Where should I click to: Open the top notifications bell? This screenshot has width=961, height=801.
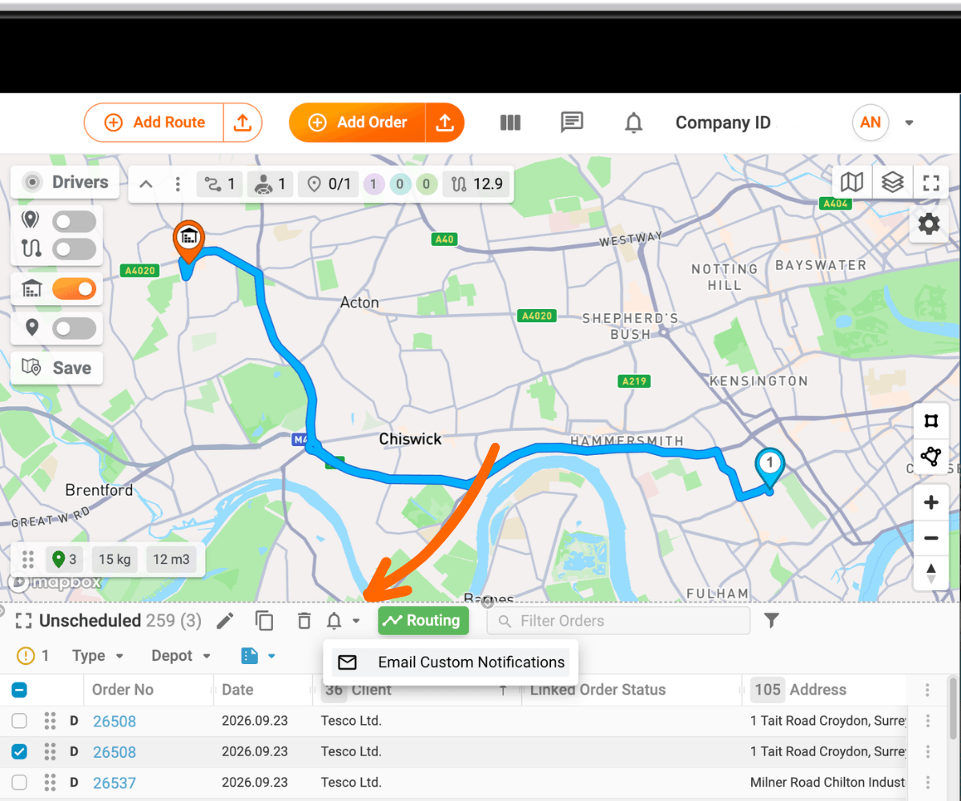pos(633,123)
